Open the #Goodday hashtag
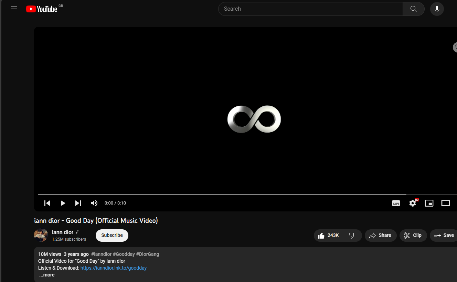The image size is (457, 282). 124,254
